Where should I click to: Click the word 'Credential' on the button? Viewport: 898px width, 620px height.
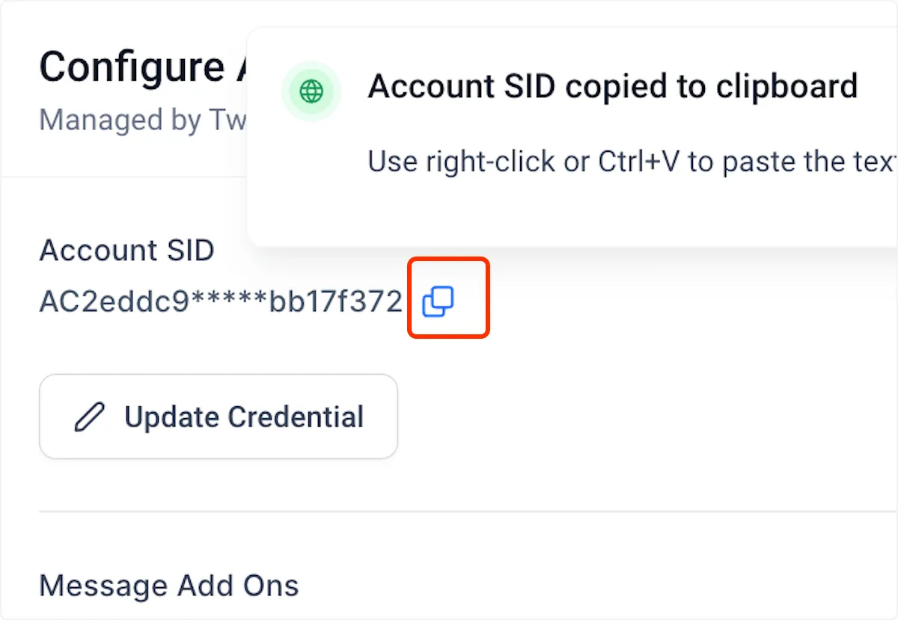[296, 417]
